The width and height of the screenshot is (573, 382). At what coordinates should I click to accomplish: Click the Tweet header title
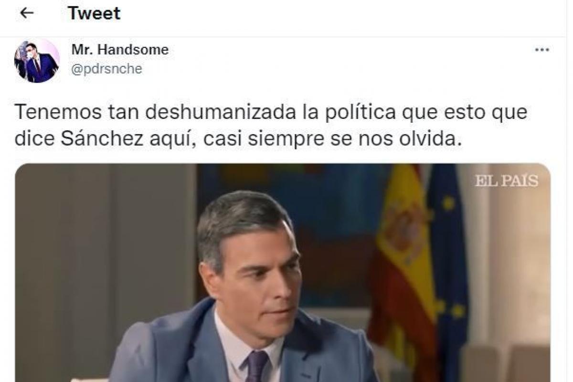click(x=94, y=13)
